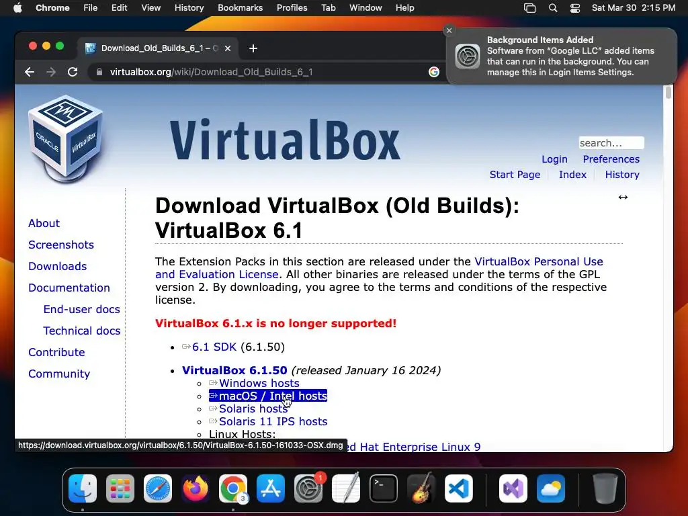The height and width of the screenshot is (516, 688).
Task: Open the Bookmarks menu
Action: pos(241,8)
